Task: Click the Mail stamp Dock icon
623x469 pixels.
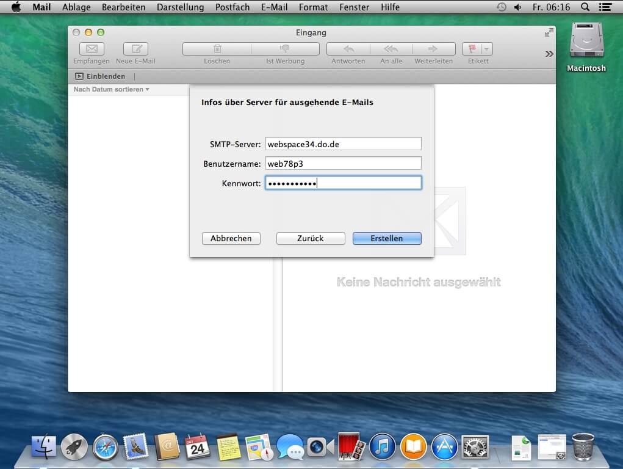Action: click(x=136, y=447)
